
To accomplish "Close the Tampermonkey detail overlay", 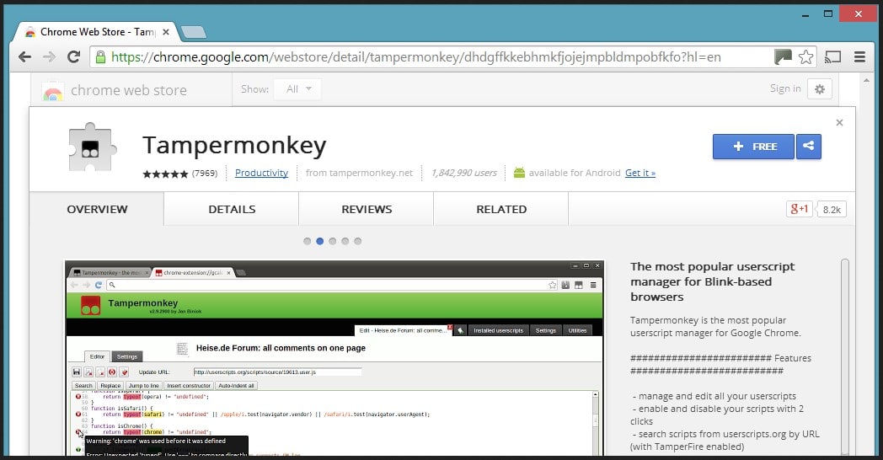I will click(x=839, y=123).
